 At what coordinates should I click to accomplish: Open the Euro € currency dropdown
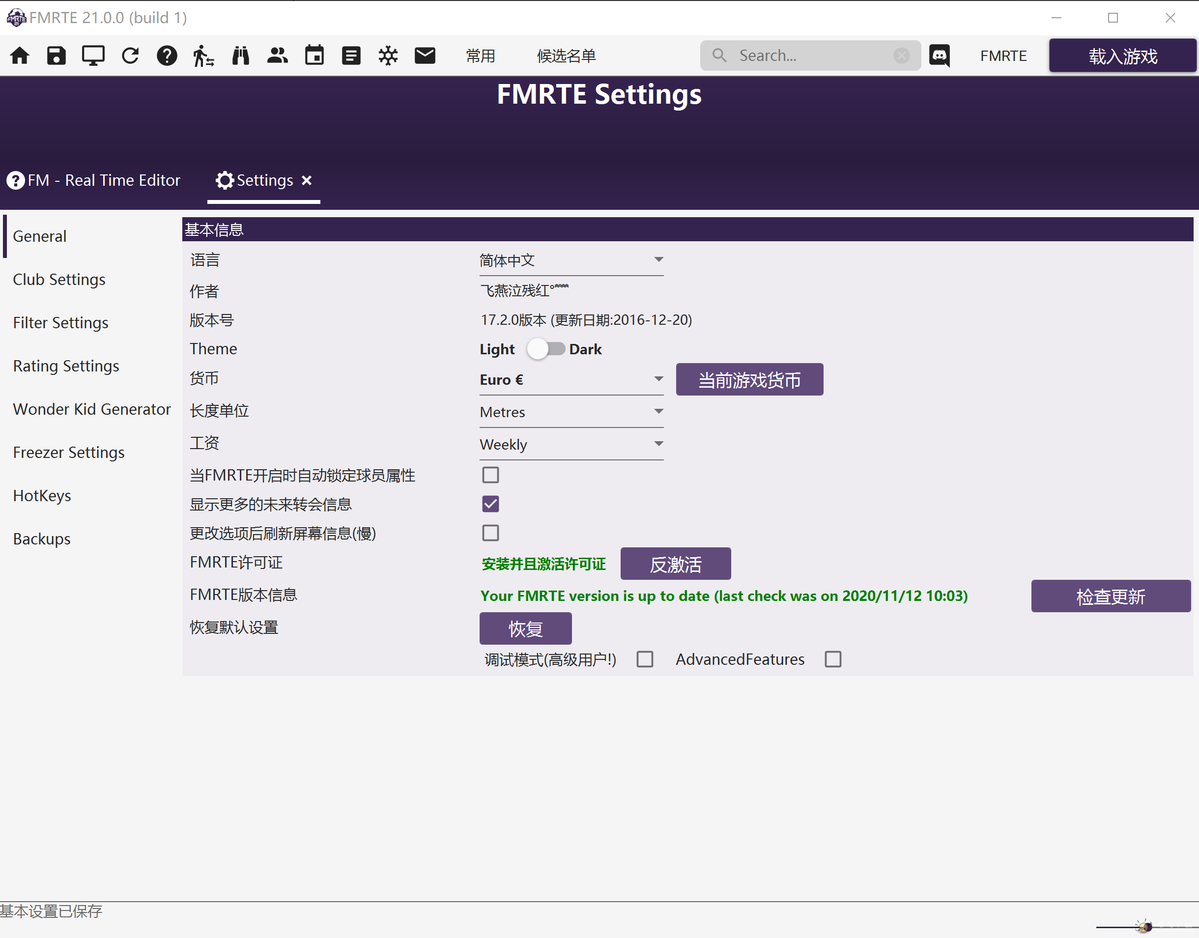coord(571,380)
